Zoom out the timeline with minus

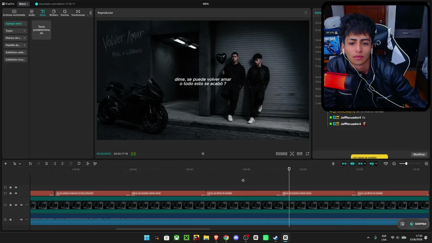click(394, 164)
